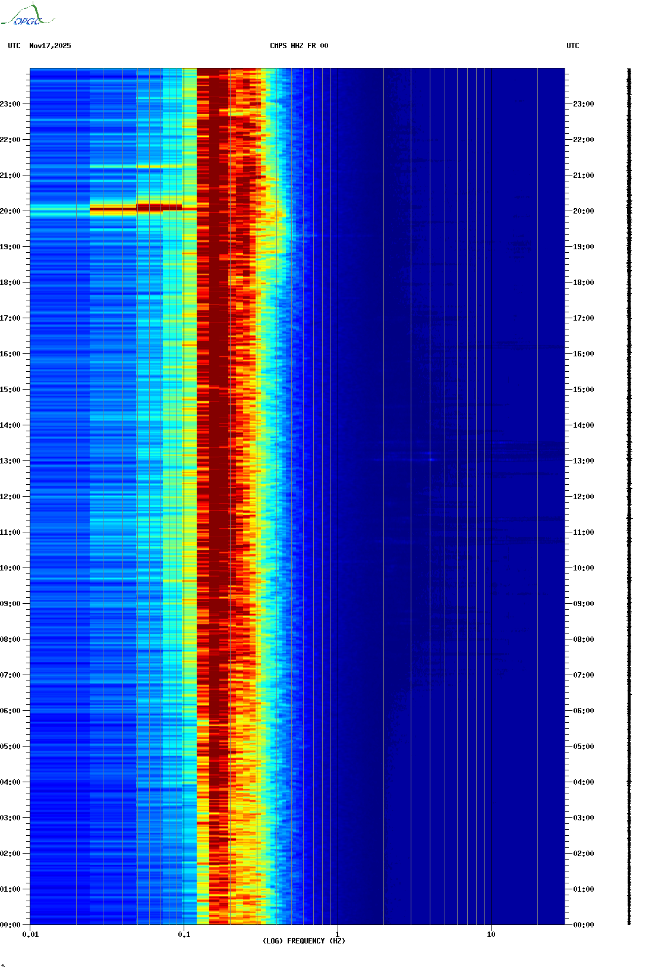Click the 16:00 label on the right time axis
The height and width of the screenshot is (972, 655).
(x=584, y=354)
